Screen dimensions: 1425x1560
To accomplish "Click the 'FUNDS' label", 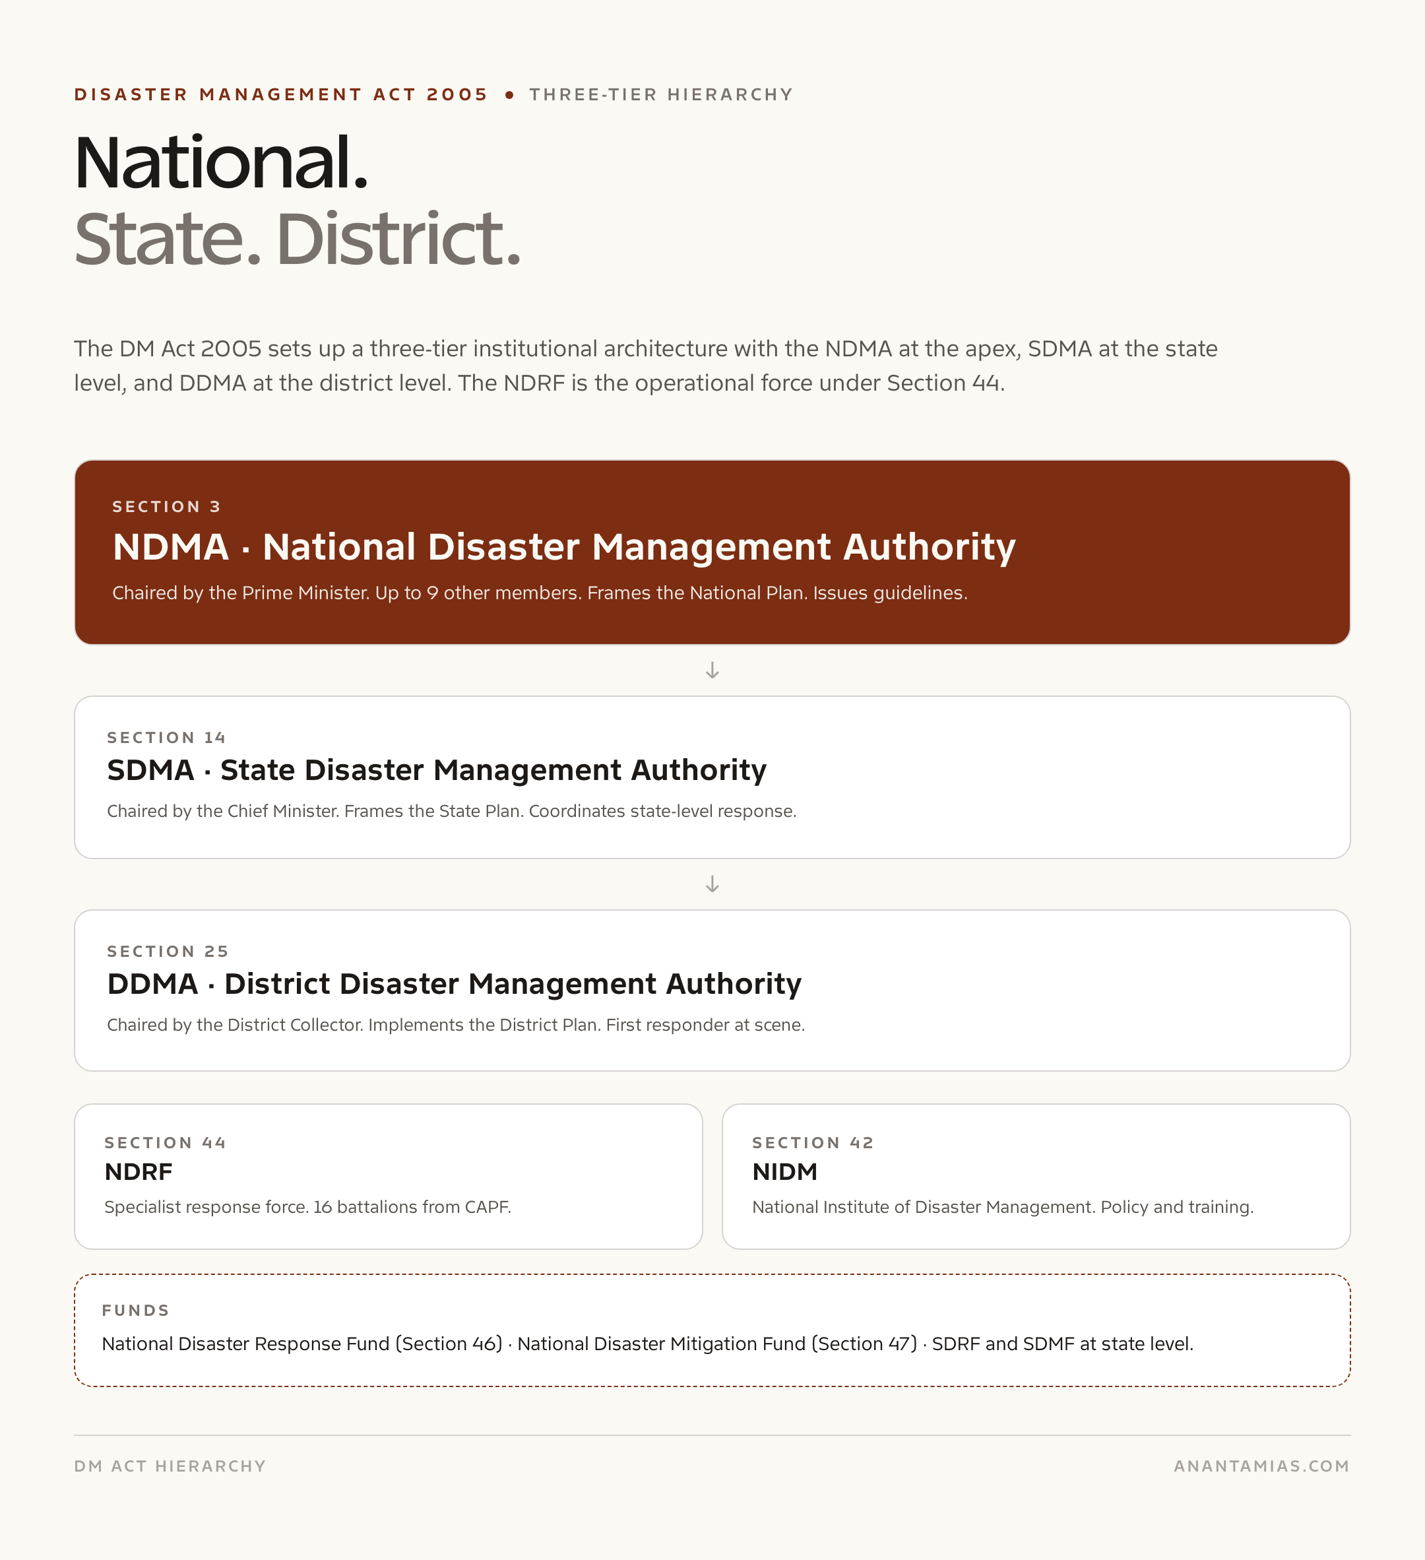I will point(136,1310).
